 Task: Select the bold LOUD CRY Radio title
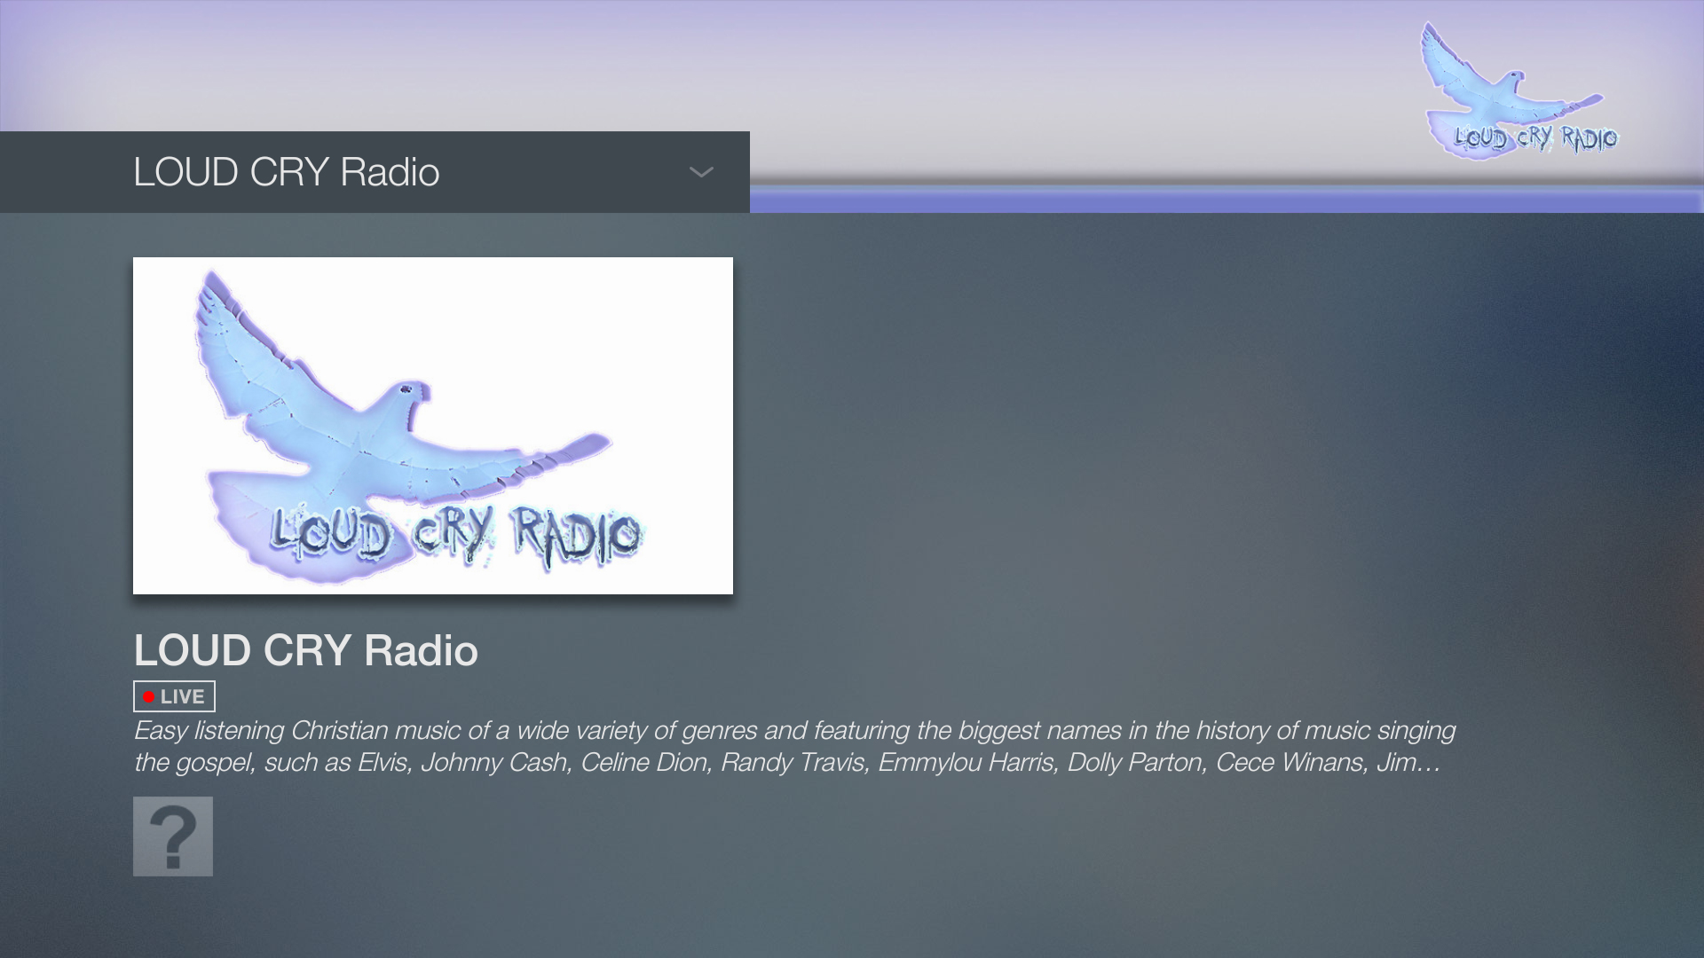(305, 650)
